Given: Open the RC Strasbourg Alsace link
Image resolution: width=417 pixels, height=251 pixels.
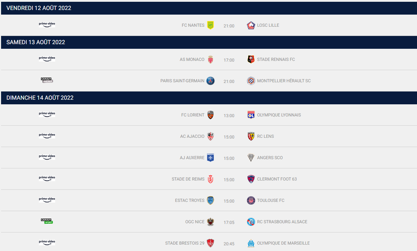Looking at the screenshot, I should click(x=282, y=222).
